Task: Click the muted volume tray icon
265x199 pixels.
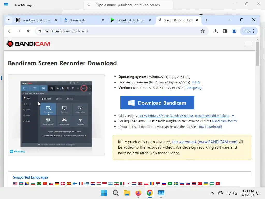Action: (235, 193)
